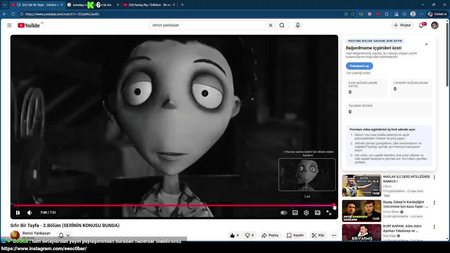
Task: Like the video with thumbs up
Action: pyautogui.click(x=234, y=235)
